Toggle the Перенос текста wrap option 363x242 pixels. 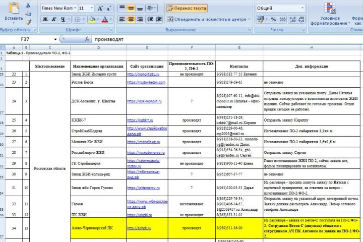click(186, 9)
